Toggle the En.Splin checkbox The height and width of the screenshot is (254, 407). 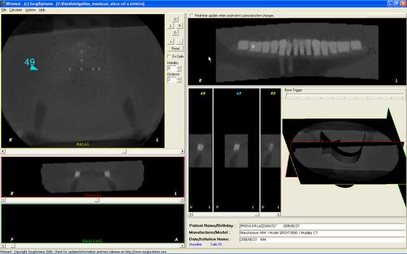pyautogui.click(x=169, y=57)
